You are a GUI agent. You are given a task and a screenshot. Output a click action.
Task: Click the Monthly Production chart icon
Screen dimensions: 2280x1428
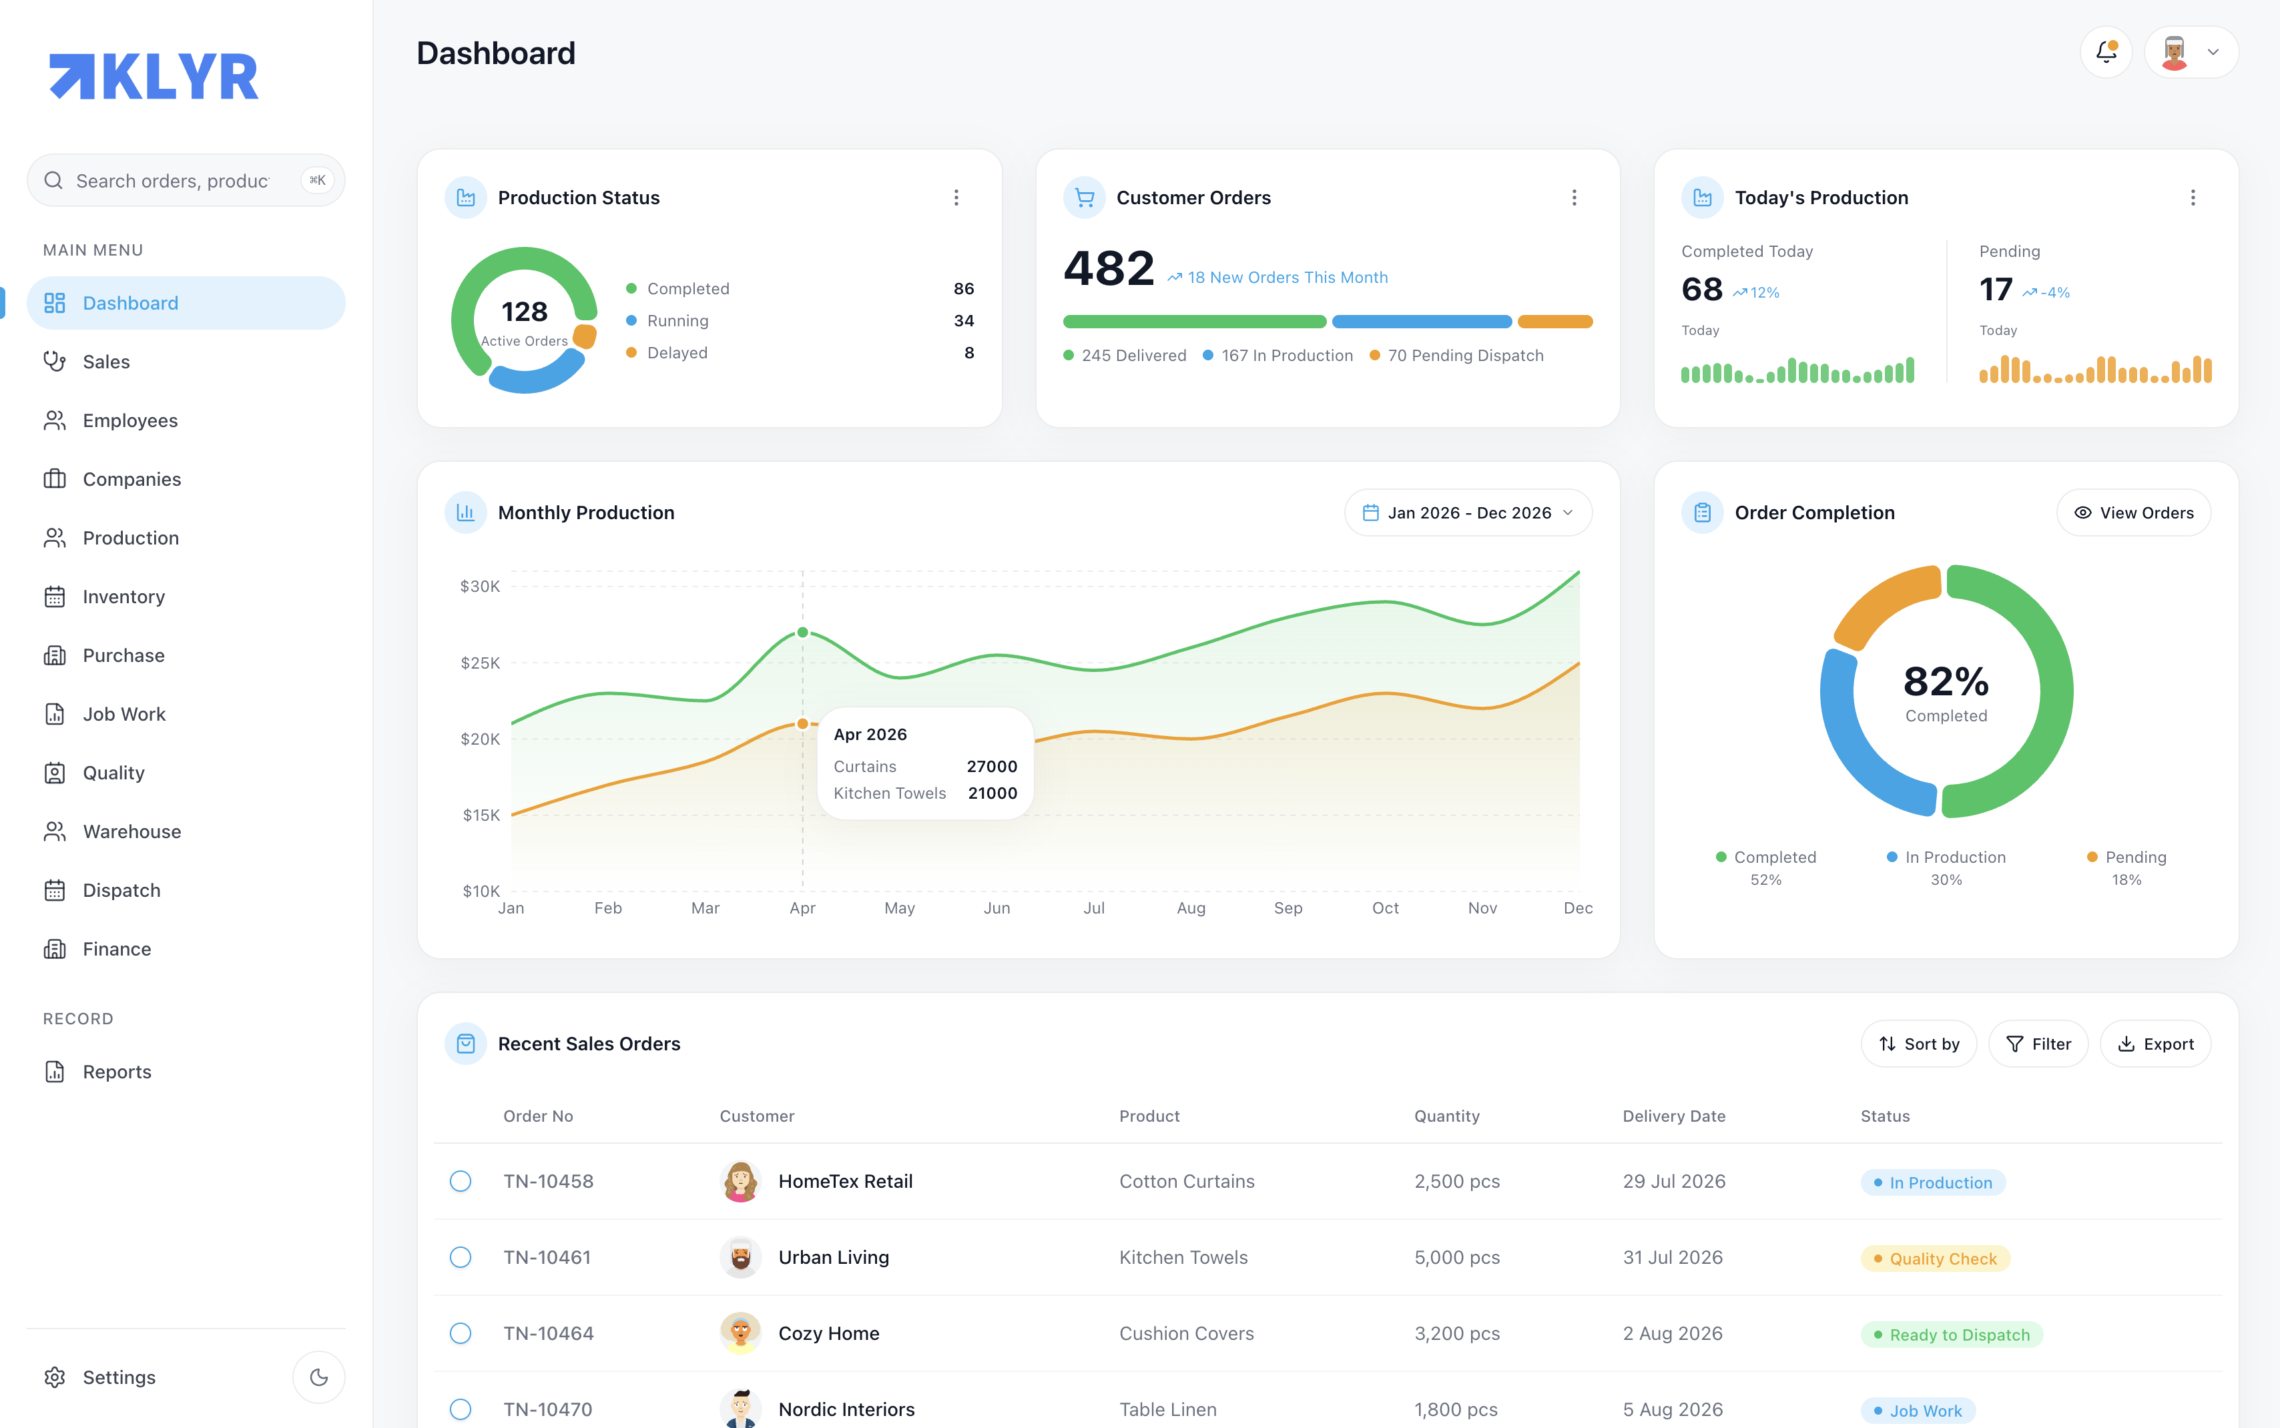tap(466, 513)
